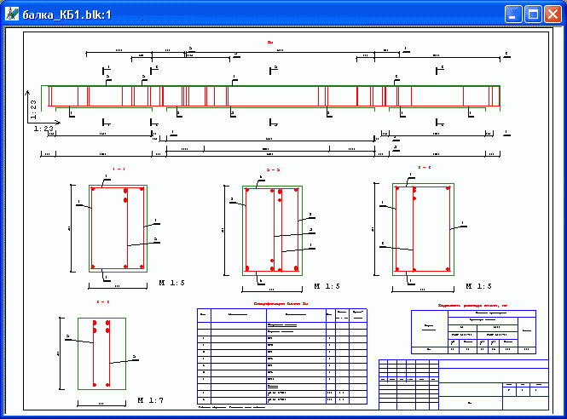This screenshot has width=567, height=419.
Task: Minimize the балка_КБ1.blk drawing window
Action: pyautogui.click(x=513, y=14)
